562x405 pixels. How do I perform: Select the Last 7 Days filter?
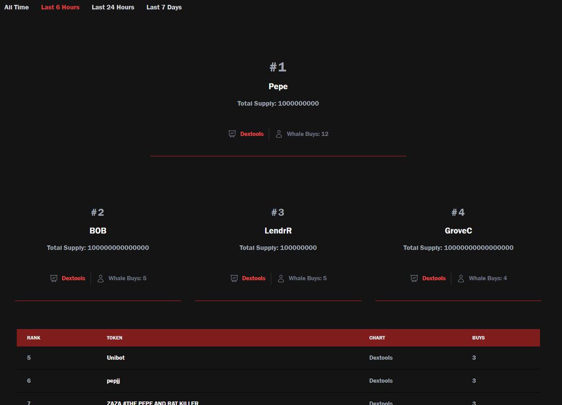click(x=164, y=7)
